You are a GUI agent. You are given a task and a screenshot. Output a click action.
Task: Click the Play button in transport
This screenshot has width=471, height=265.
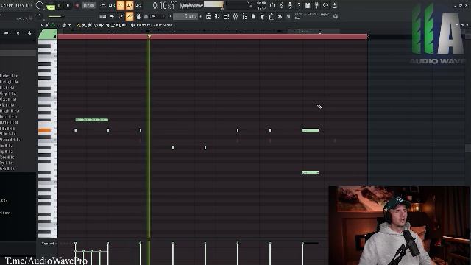coord(59,5)
